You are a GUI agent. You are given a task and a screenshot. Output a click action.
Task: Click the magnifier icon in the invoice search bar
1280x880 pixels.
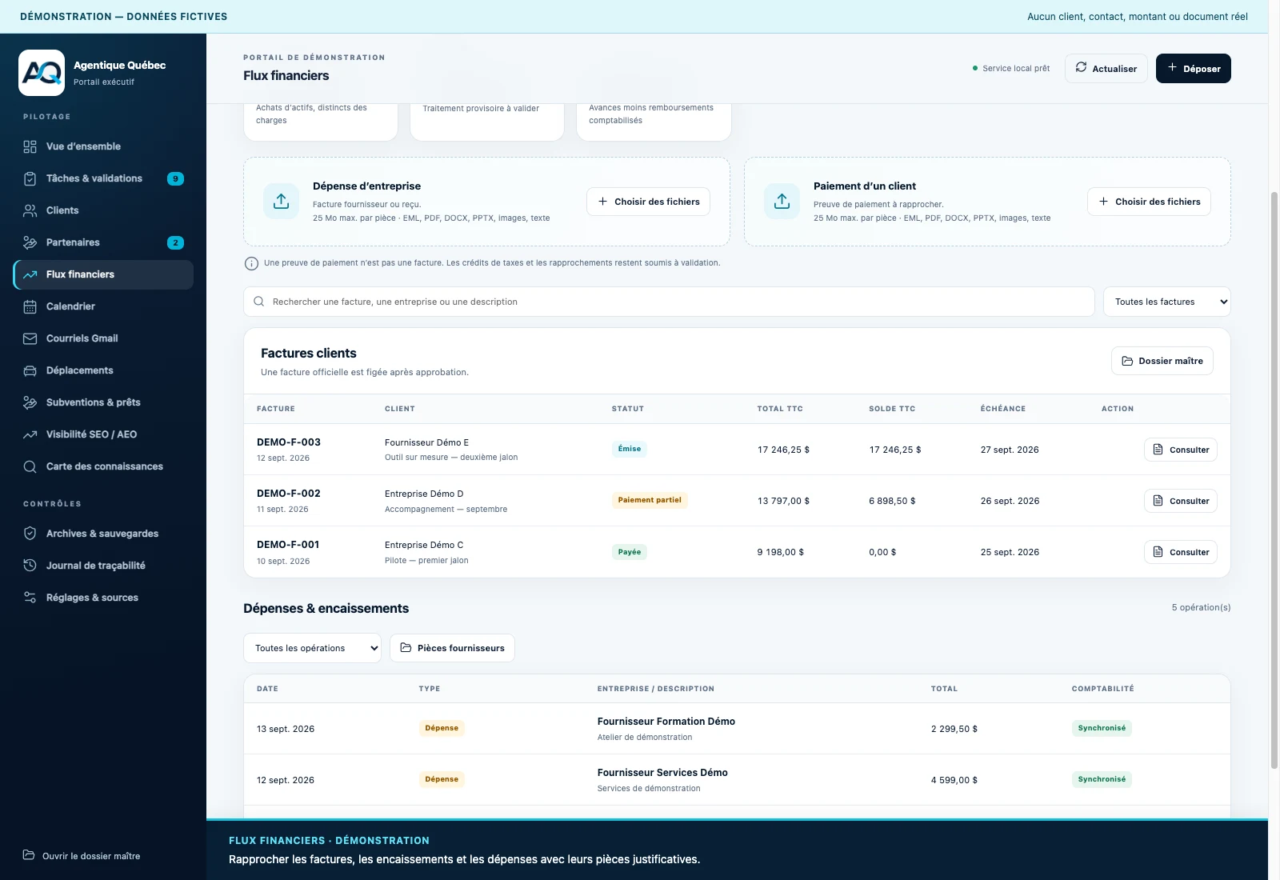tap(258, 302)
